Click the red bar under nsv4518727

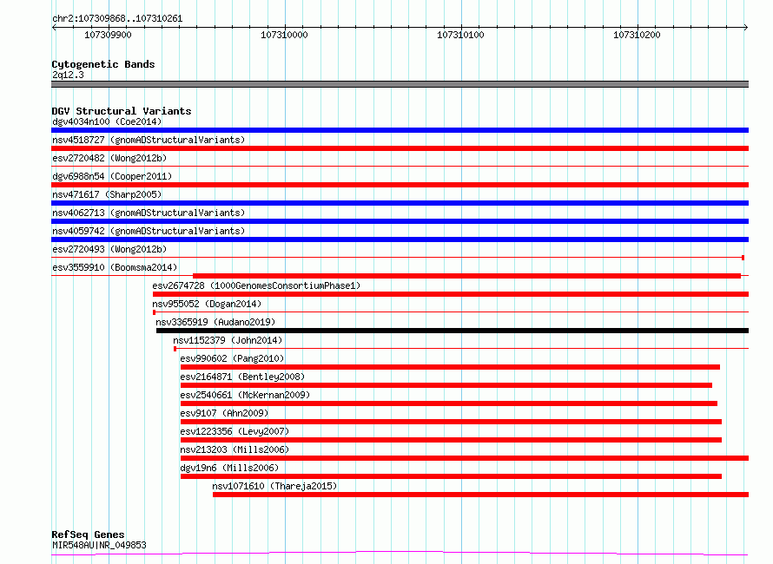[x=400, y=148]
